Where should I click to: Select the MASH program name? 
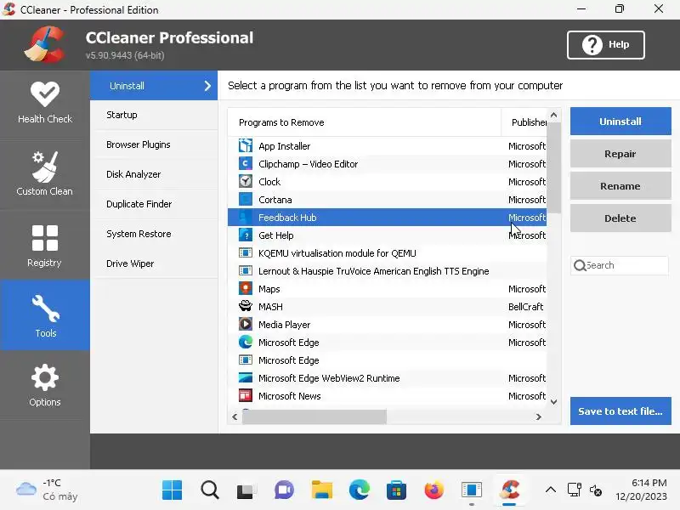pos(270,307)
